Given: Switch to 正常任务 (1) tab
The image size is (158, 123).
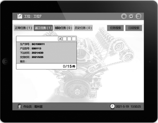Looking at the screenshot, I should point(23,28).
